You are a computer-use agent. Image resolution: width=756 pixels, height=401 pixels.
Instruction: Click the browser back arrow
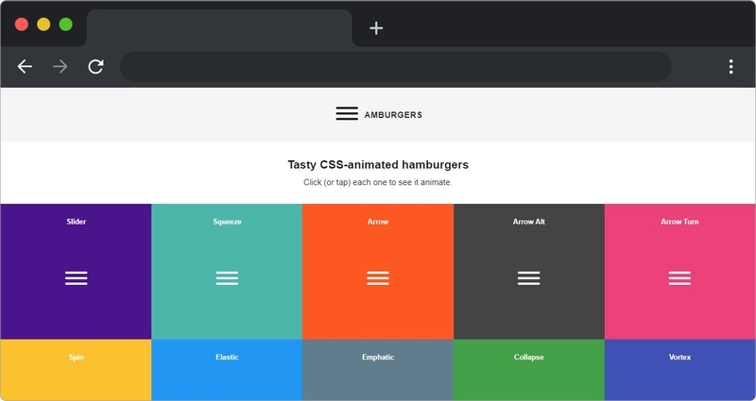tap(25, 66)
